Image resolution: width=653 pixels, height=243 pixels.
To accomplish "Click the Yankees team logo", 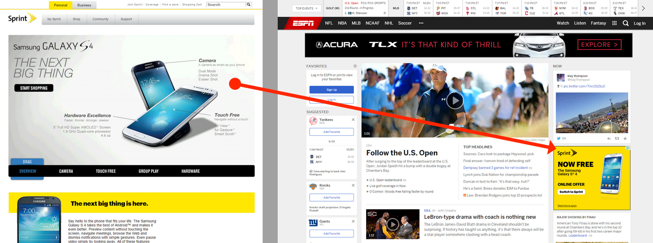I will coord(313,121).
